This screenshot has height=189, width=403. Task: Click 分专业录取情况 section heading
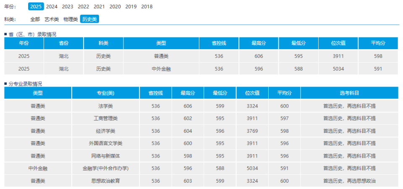click(25, 84)
